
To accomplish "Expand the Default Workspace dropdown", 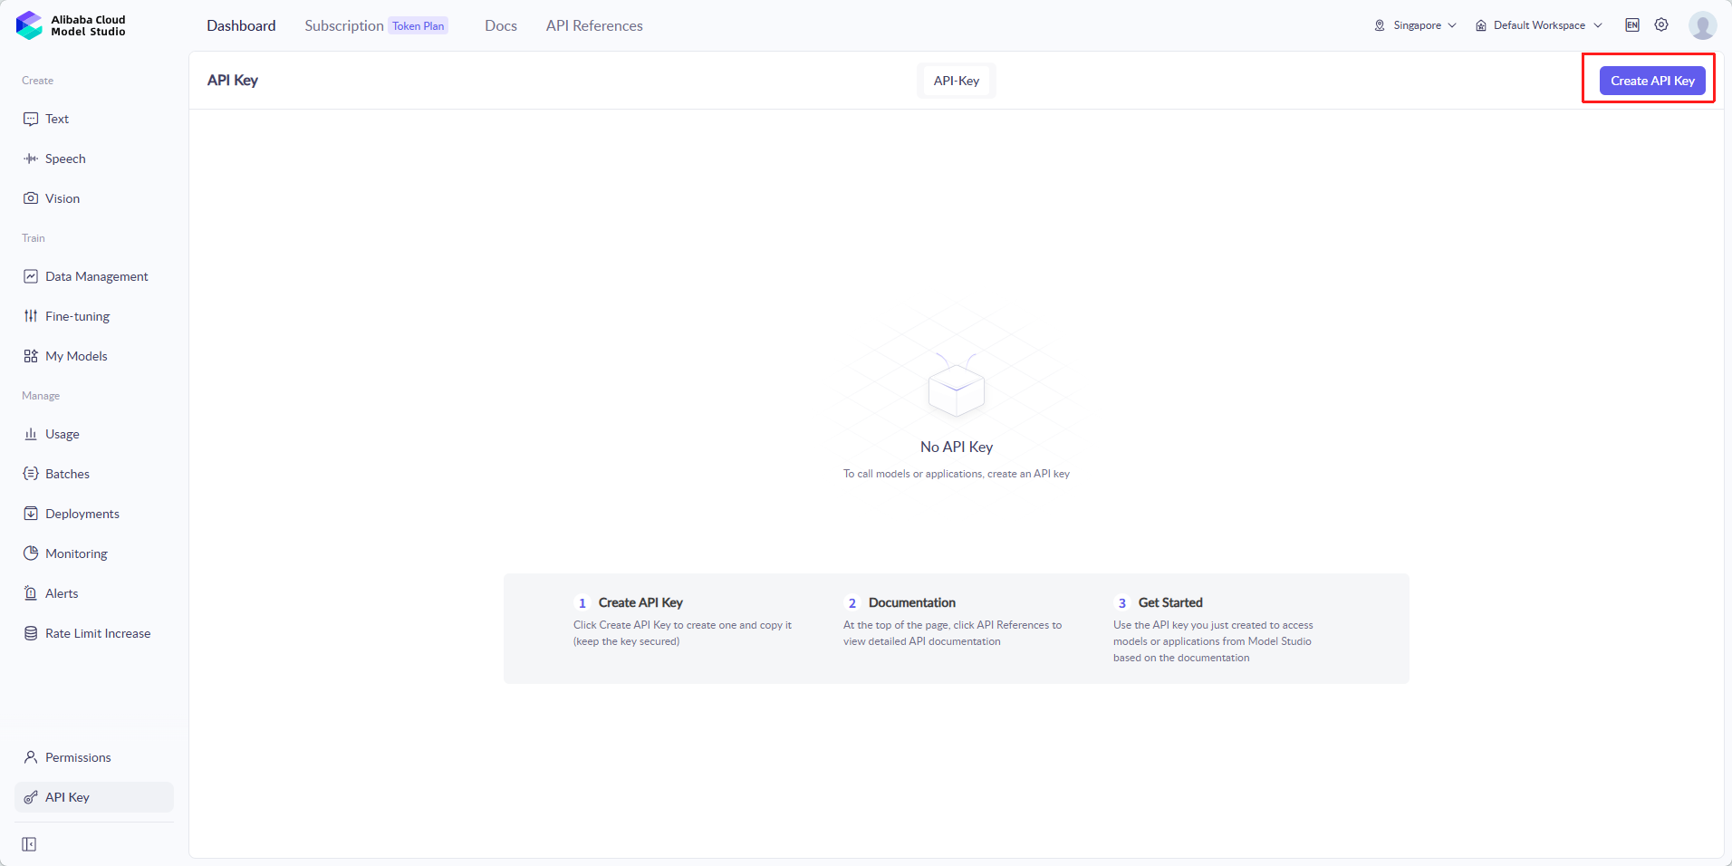I will click(1539, 25).
